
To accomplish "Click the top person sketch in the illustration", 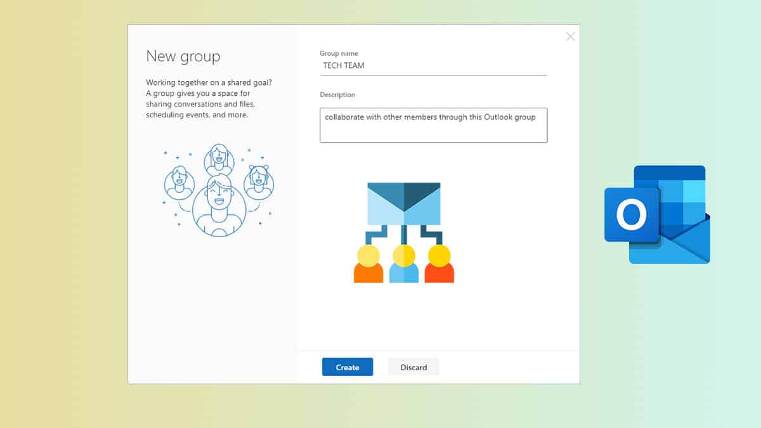I will pyautogui.click(x=219, y=160).
